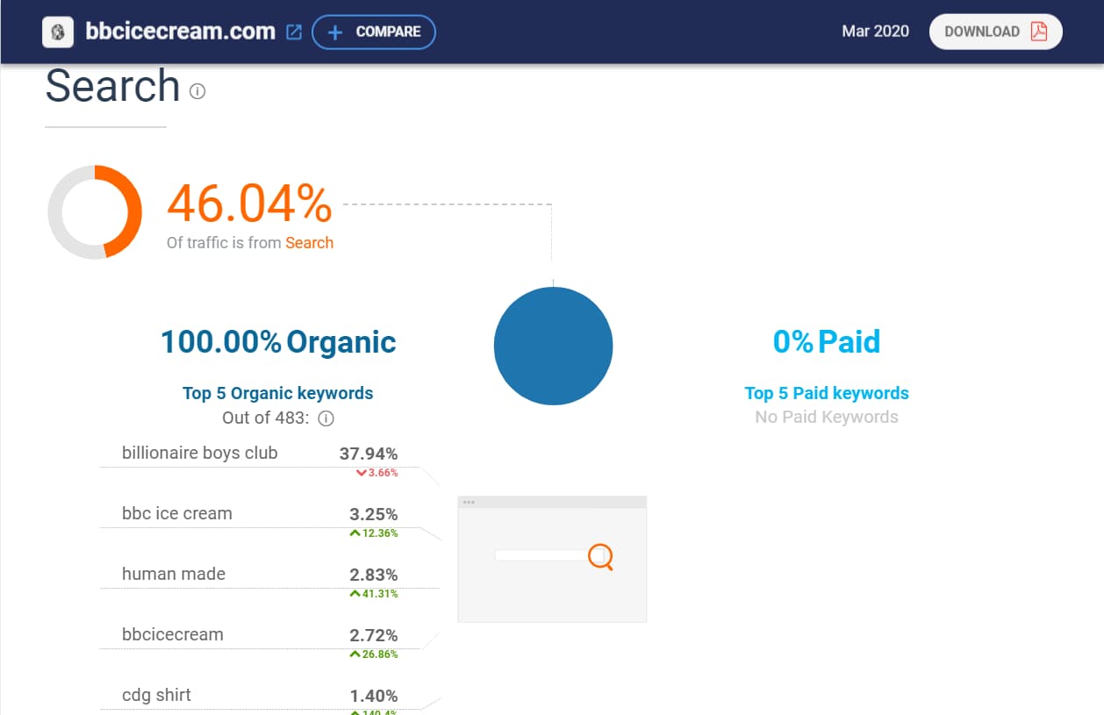
Task: Click the 2.72% value
Action: (x=374, y=635)
